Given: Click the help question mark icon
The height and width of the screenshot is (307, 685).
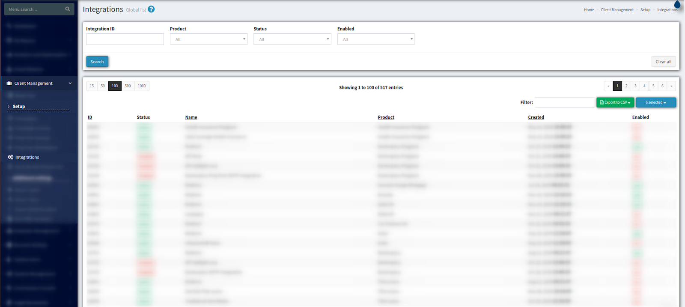Looking at the screenshot, I should tap(151, 9).
